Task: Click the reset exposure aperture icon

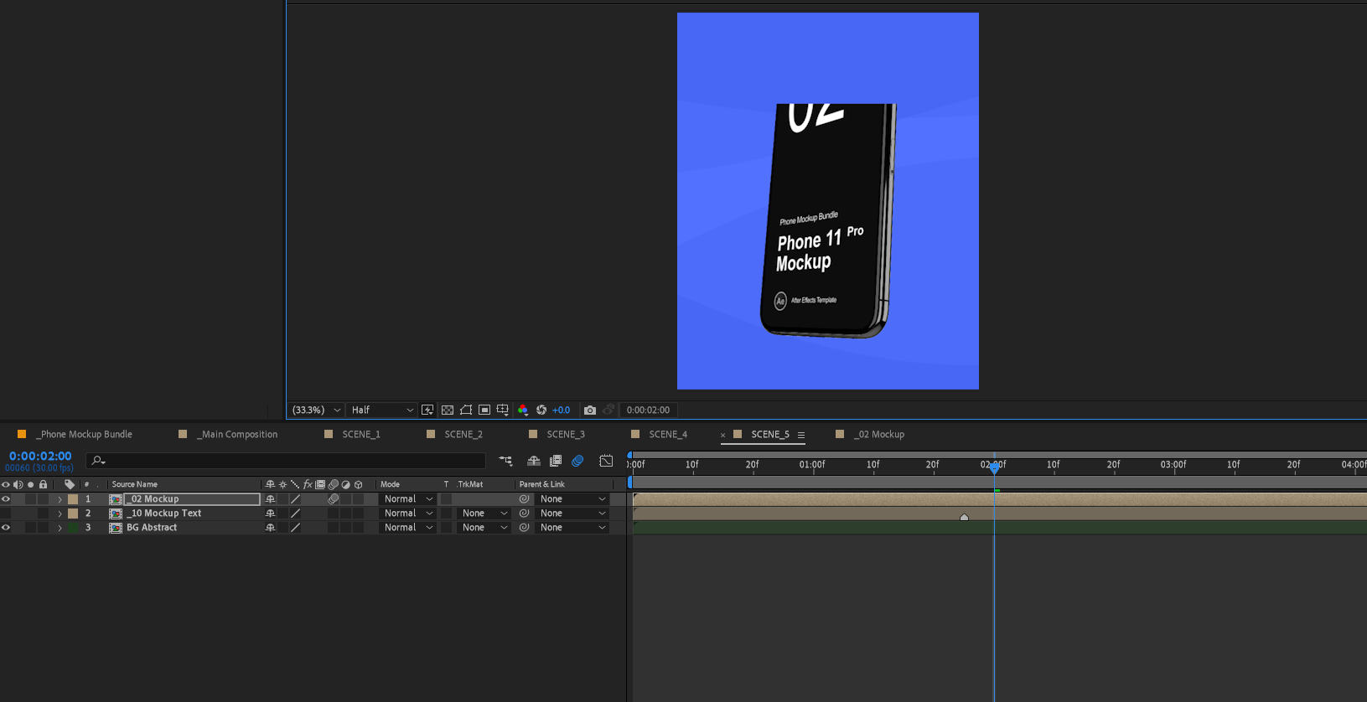Action: coord(541,410)
